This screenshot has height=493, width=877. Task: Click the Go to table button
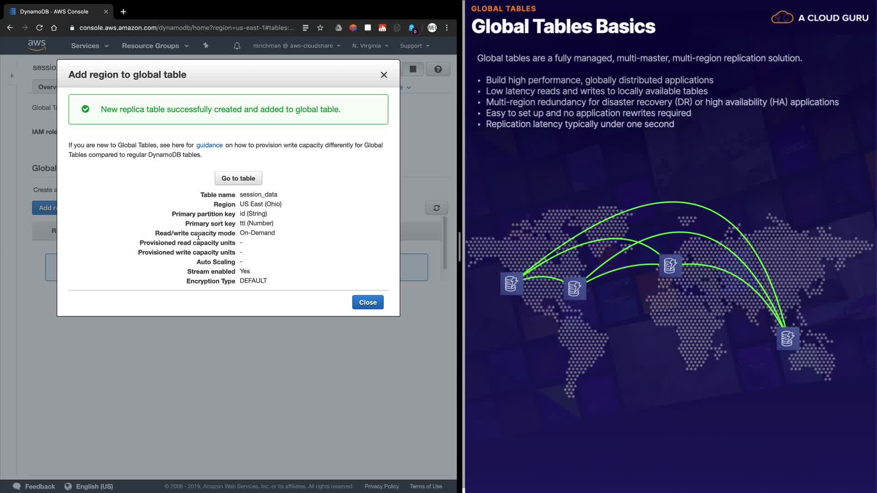tap(238, 178)
